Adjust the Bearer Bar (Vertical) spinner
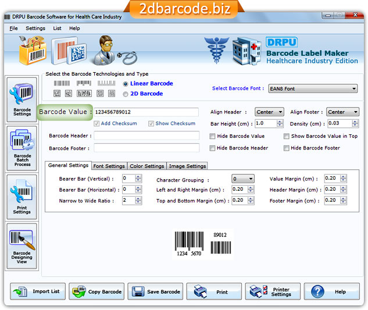This screenshot has width=368, height=310. 138,179
